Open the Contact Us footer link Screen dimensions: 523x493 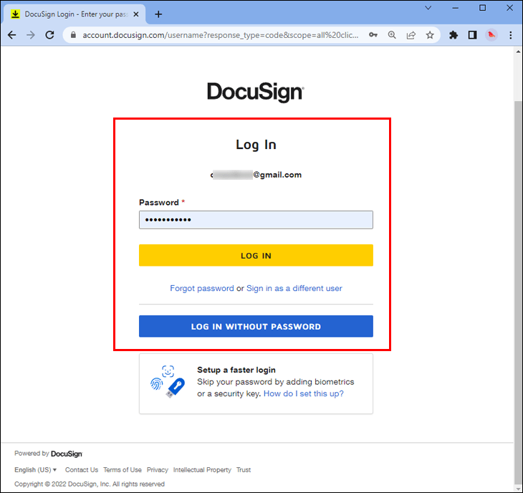tap(82, 469)
